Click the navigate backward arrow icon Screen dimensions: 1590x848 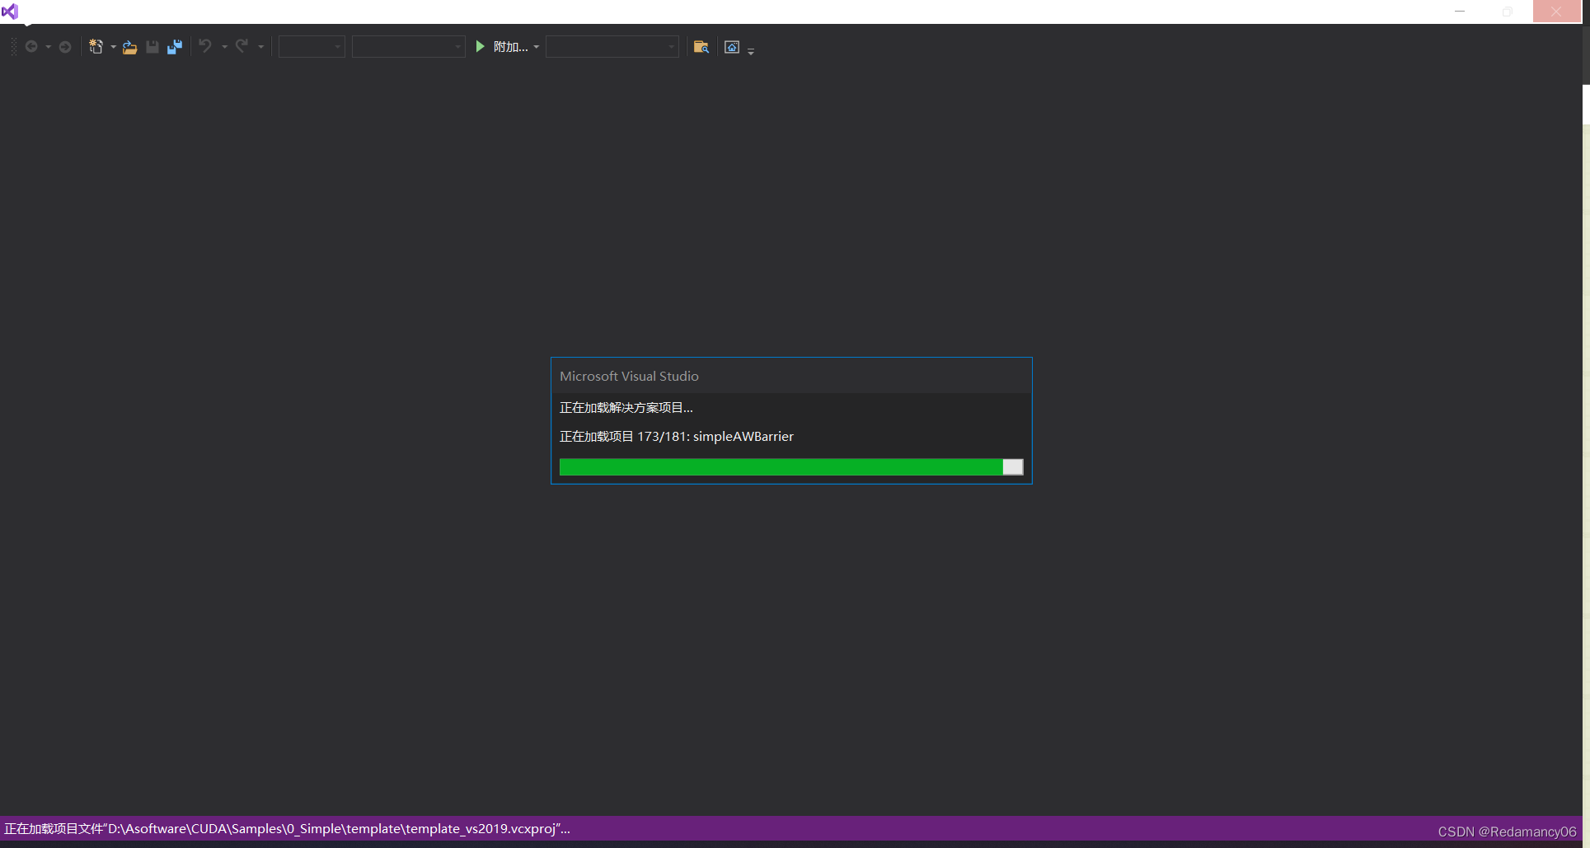pos(31,47)
